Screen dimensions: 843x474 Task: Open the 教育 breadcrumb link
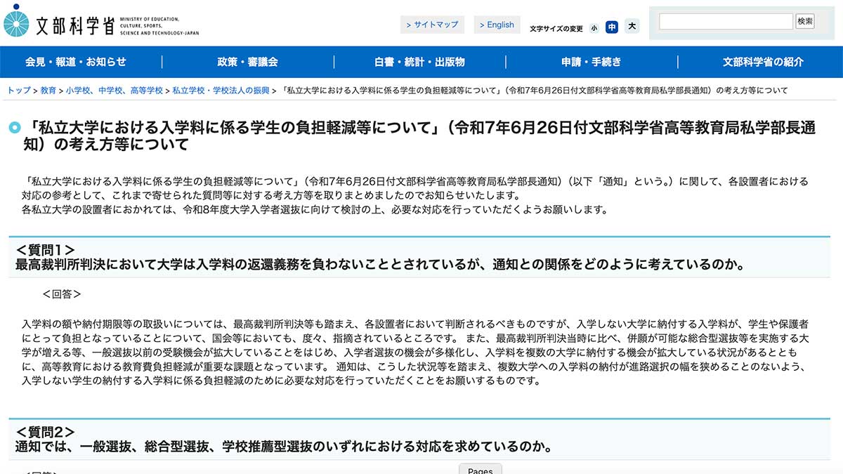46,90
